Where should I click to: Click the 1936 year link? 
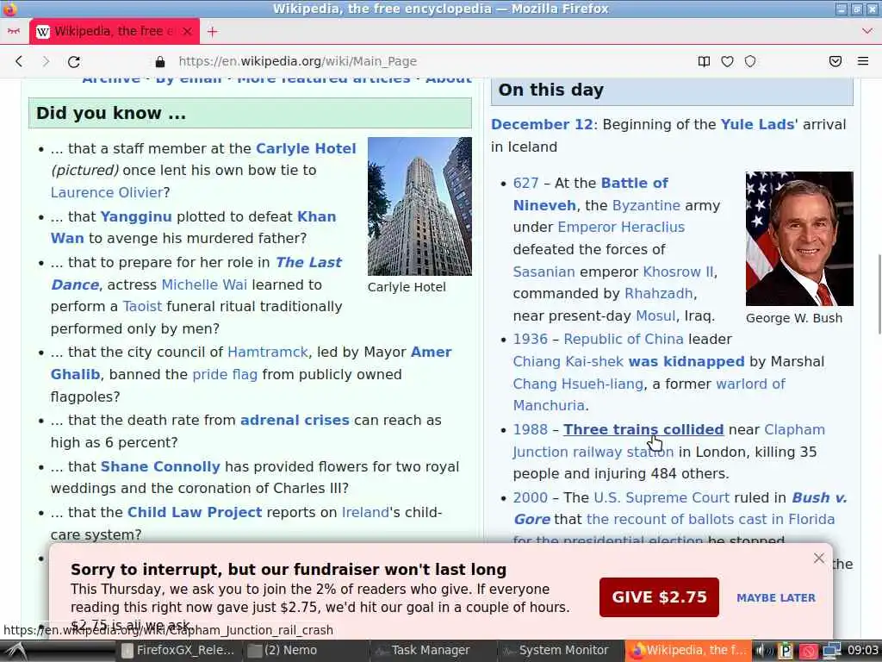click(x=530, y=340)
